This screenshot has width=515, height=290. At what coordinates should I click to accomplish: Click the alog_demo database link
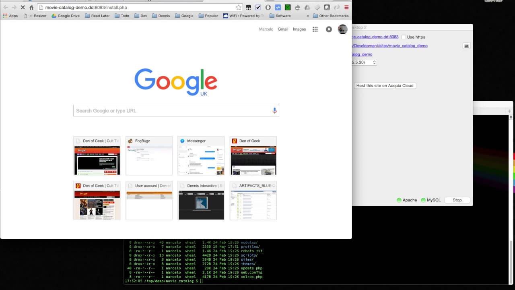(362, 54)
